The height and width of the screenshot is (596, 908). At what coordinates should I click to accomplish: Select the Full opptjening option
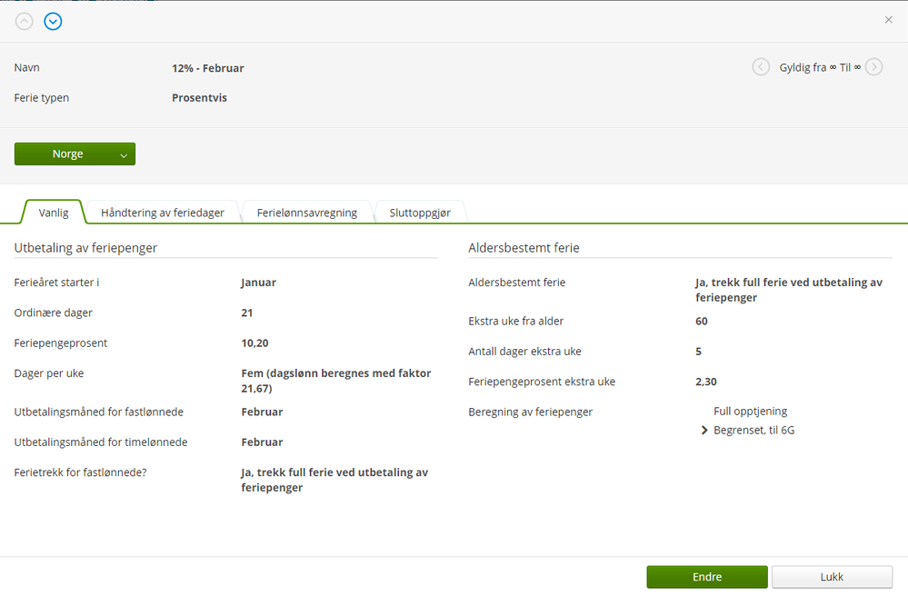click(750, 411)
